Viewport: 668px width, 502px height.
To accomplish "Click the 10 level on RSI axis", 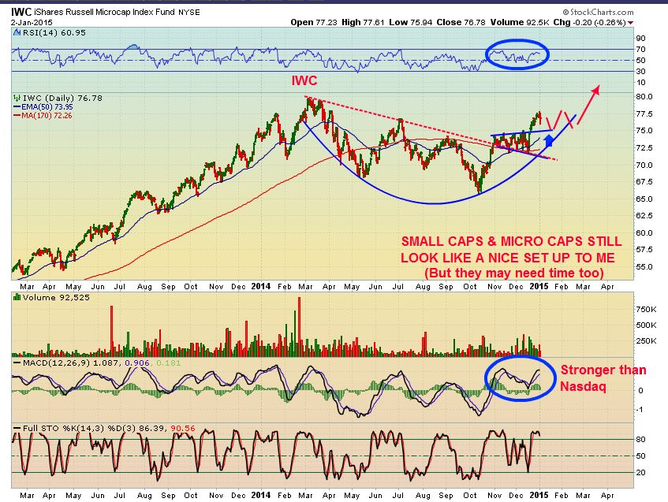I will click(640, 82).
